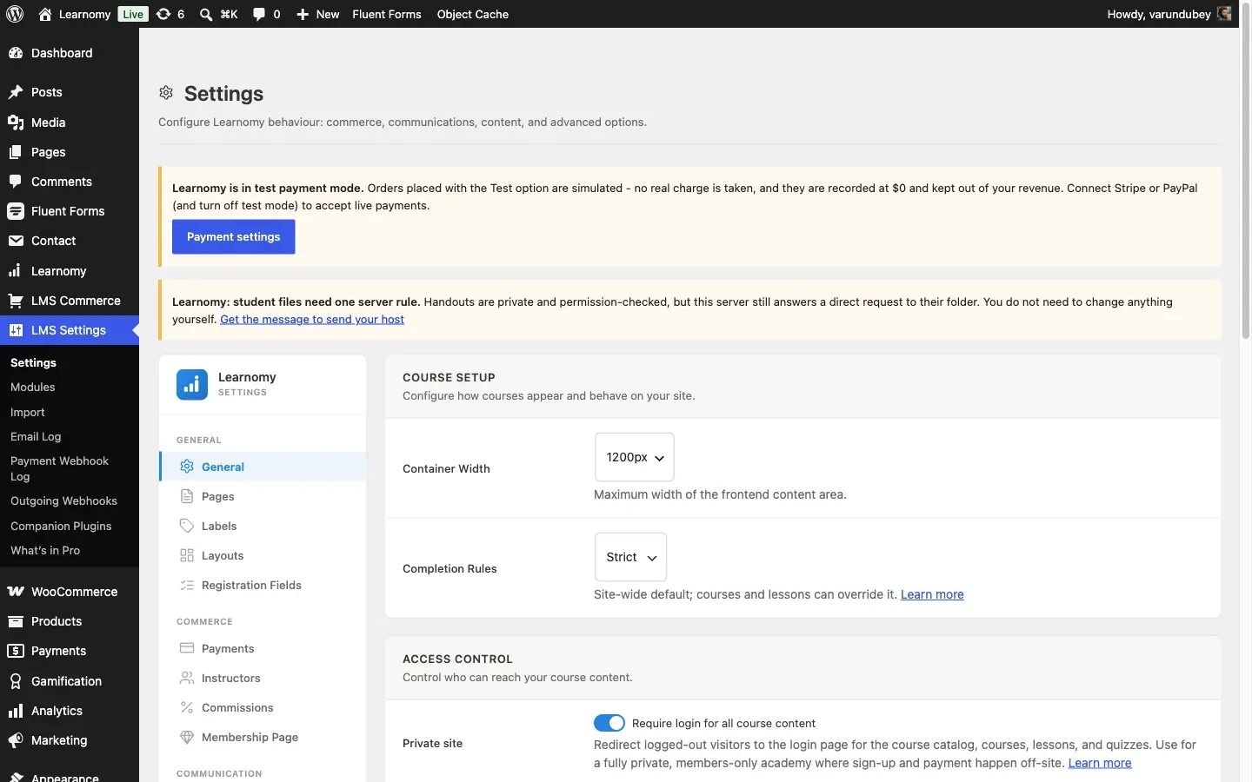Image resolution: width=1252 pixels, height=782 pixels.
Task: Click the Posts pin icon
Action: pos(16,92)
